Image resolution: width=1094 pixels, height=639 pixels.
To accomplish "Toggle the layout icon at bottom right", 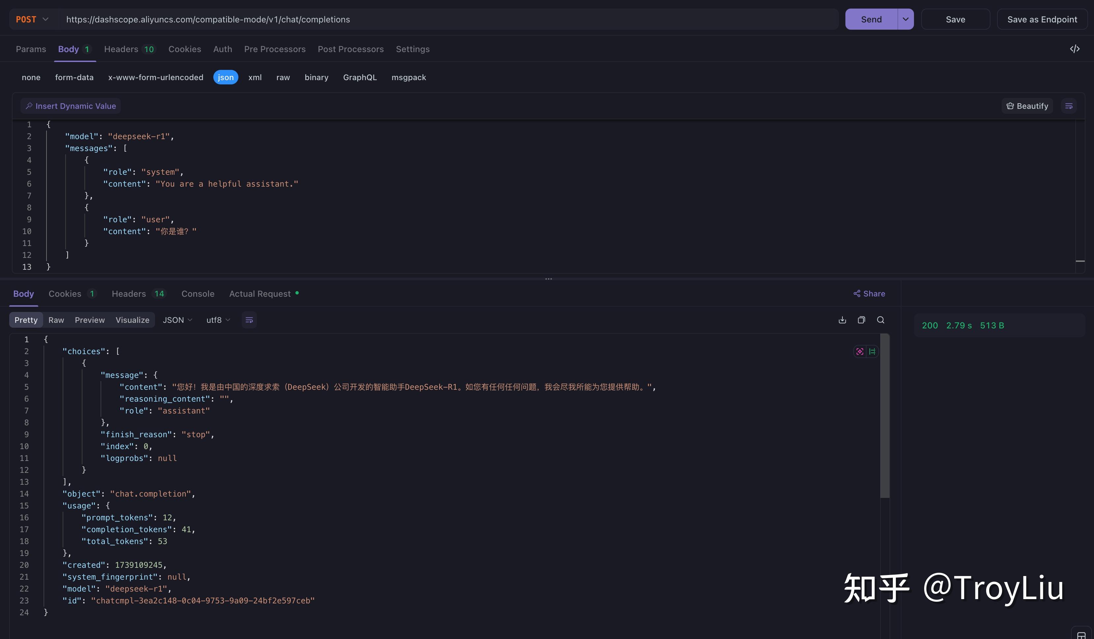I will tap(1081, 634).
